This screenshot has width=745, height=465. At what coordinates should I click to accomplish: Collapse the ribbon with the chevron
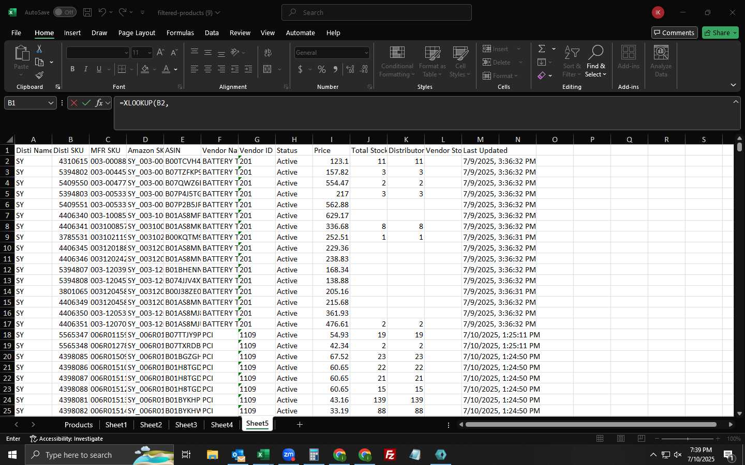pyautogui.click(x=733, y=85)
